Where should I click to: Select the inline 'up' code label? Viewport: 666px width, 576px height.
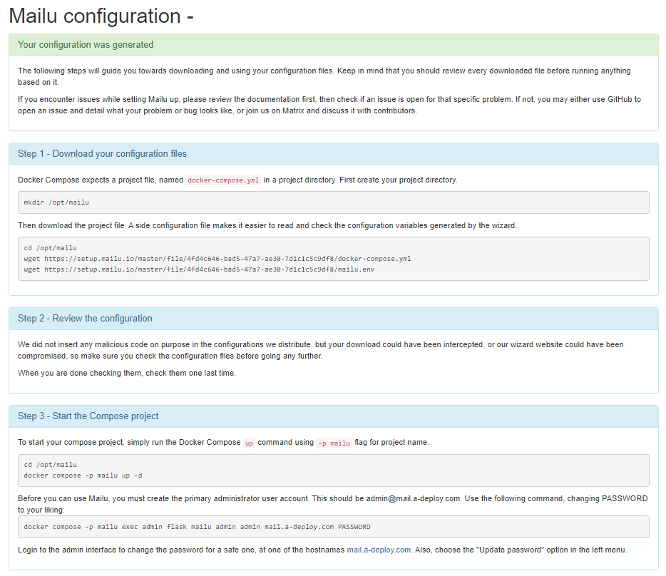click(x=249, y=443)
